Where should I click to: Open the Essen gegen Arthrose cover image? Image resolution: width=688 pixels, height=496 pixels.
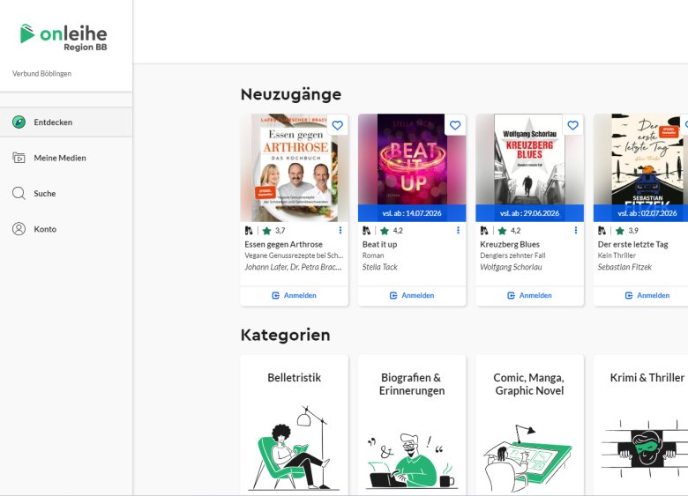click(294, 167)
